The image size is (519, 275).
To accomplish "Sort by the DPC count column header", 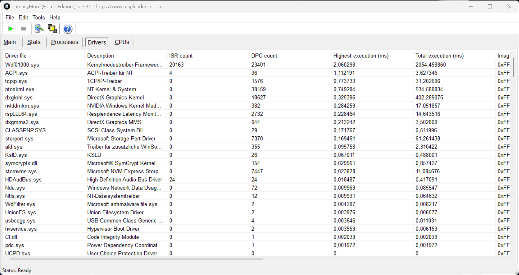I will pyautogui.click(x=264, y=56).
